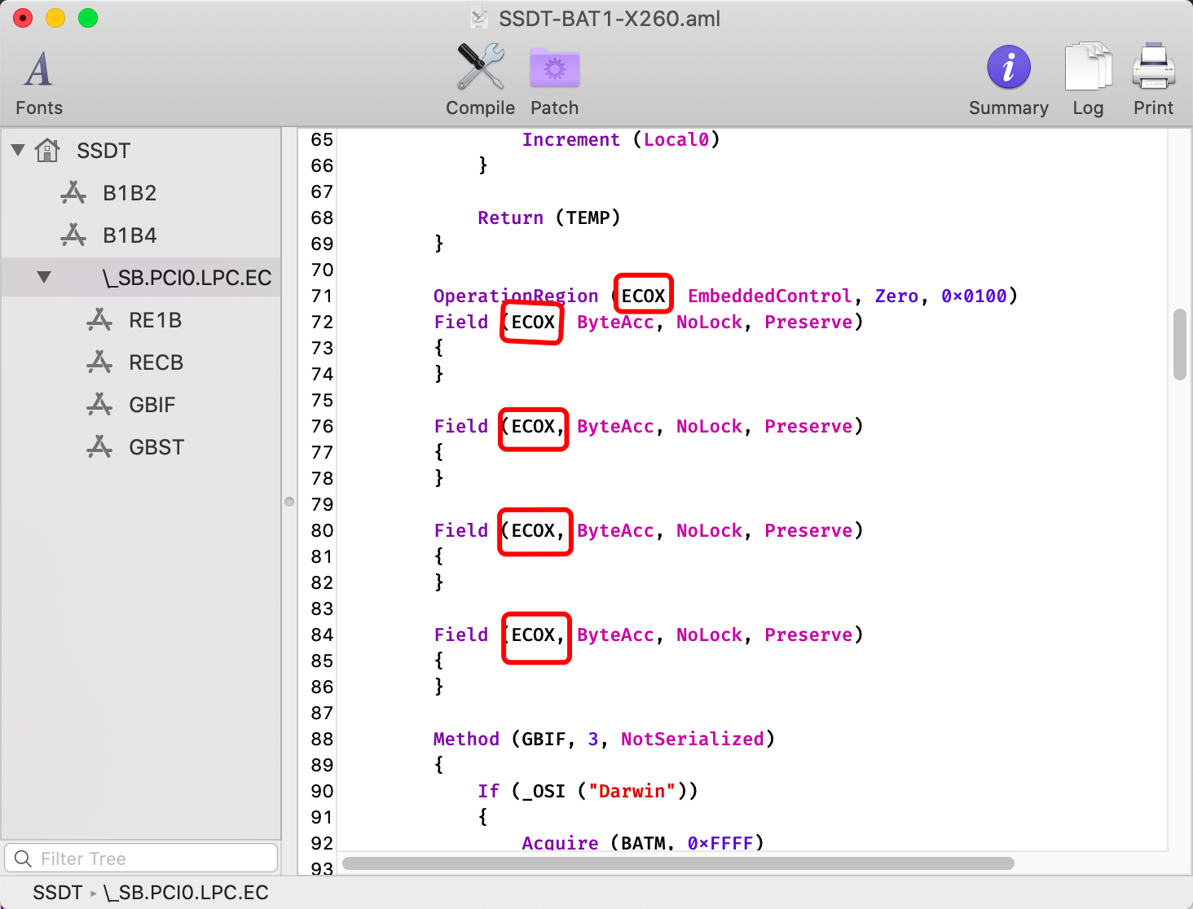The height and width of the screenshot is (909, 1193).
Task: Click ByteAcc on line 76
Action: click(615, 426)
